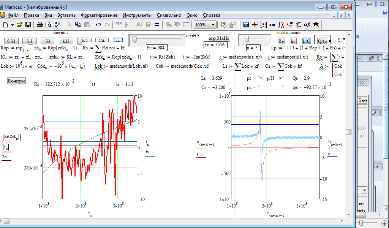Open the Graph toolbar palette
This screenshot has height=228, width=389.
point(255,25)
